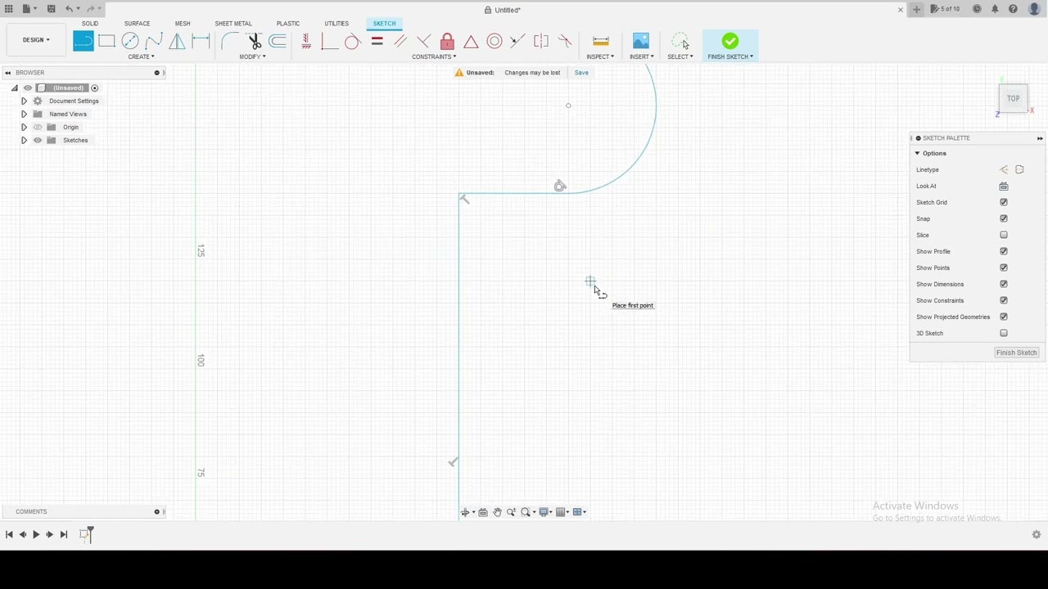Click the Undo arrow

click(69, 9)
